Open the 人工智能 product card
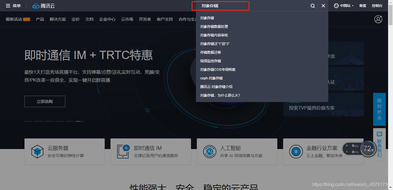Viewport: 393px width, 190px height. pyautogui.click(x=237, y=152)
